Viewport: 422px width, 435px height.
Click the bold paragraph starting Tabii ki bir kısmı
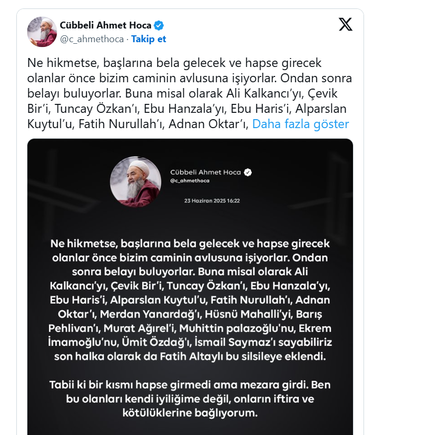(x=190, y=399)
